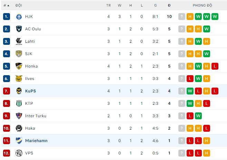Viewport: 227px width, 160px height.
Task: Click the AC Oulu club crest
Action: pos(19,29)
